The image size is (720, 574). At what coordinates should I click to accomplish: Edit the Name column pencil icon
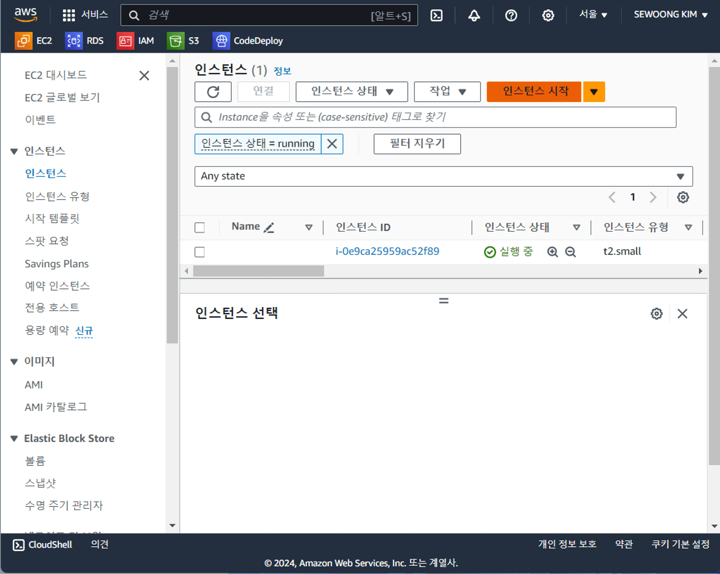tap(269, 227)
